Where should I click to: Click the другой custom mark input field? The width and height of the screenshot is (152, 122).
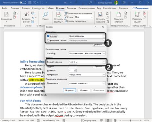point(73,66)
